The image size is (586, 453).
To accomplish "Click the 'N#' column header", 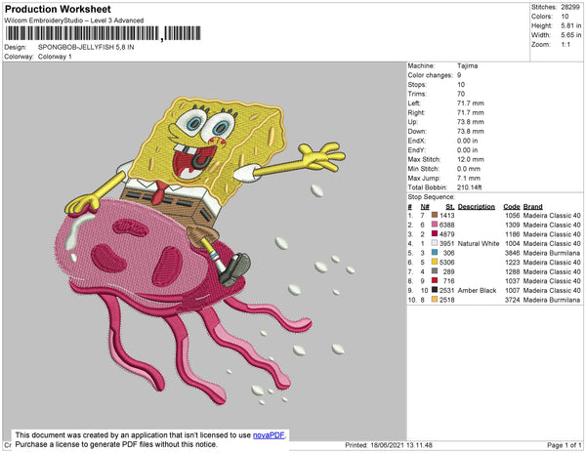I will [x=425, y=207].
